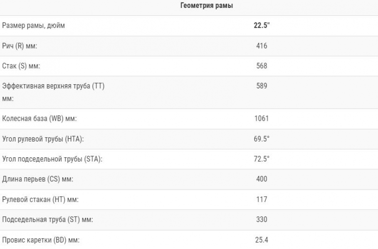Click the seat tube angle 72.5°
This screenshot has width=378, height=249.
click(262, 159)
